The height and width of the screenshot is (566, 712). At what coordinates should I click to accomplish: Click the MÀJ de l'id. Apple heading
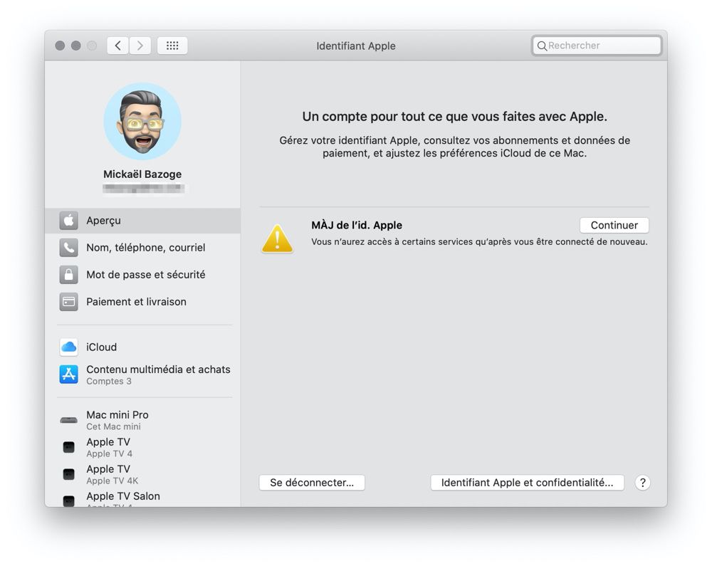pyautogui.click(x=357, y=225)
